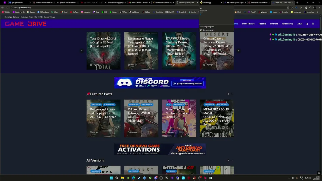322x181 pixels.
Task: Open the Adult menu item
Action: 300,24
